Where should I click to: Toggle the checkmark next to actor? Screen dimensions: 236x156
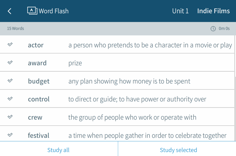click(10, 45)
